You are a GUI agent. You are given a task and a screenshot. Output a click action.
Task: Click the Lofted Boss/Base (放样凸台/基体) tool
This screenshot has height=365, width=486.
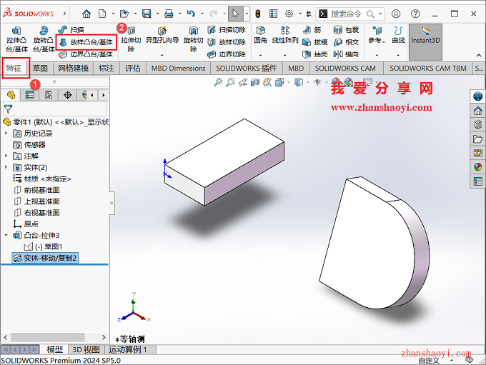[x=86, y=42]
